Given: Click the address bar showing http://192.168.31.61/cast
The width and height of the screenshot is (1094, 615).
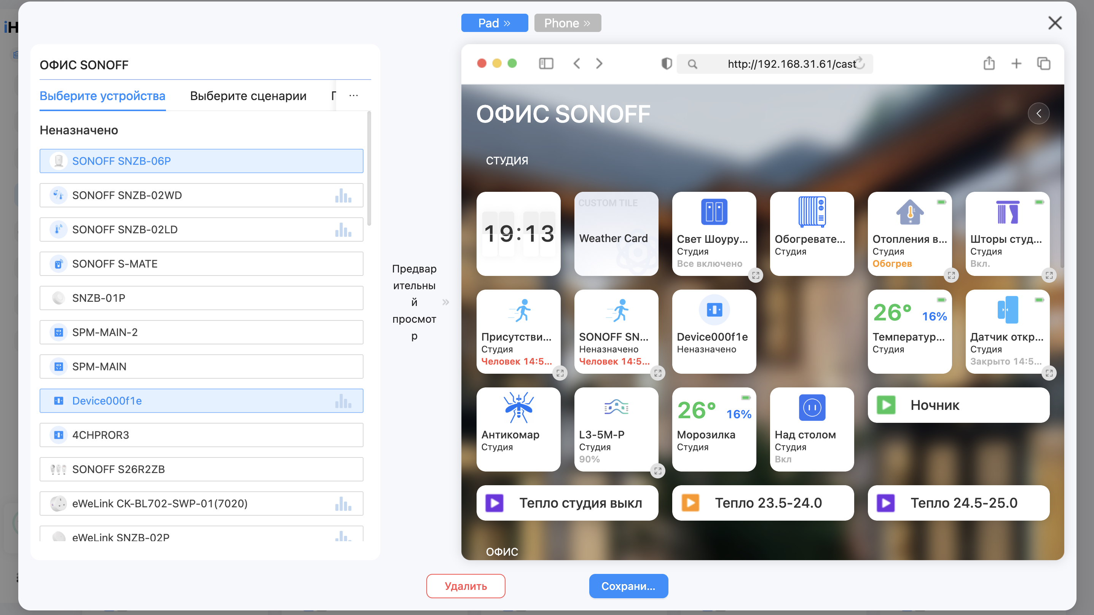Looking at the screenshot, I should [x=775, y=64].
